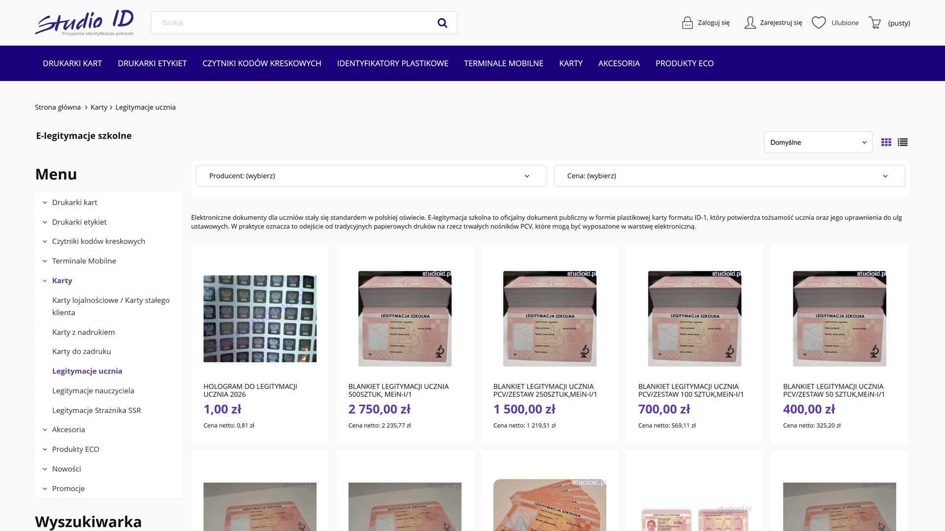Collapse the Karty sidebar section
945x531 pixels.
click(45, 281)
